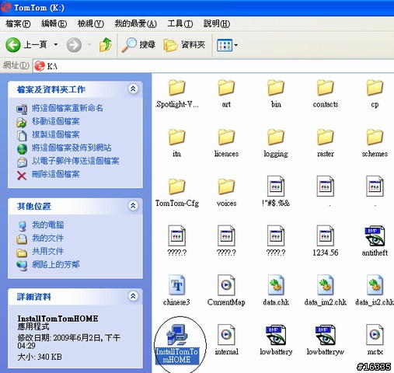Open the 編輯(E) menu
394x373 pixels.
[54, 24]
